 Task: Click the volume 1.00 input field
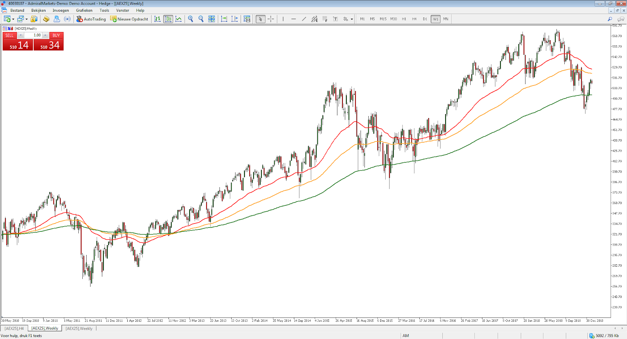(33, 35)
